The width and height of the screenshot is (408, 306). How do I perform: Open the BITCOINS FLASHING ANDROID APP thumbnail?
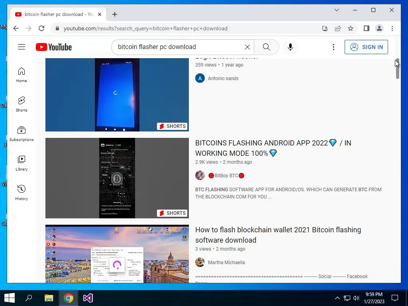coord(117,178)
